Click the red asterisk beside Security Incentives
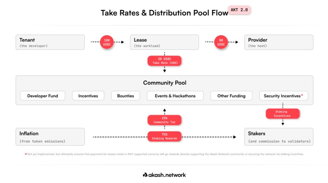This screenshot has width=328, height=183. [302, 95]
